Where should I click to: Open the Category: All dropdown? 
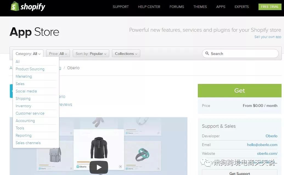(28, 54)
